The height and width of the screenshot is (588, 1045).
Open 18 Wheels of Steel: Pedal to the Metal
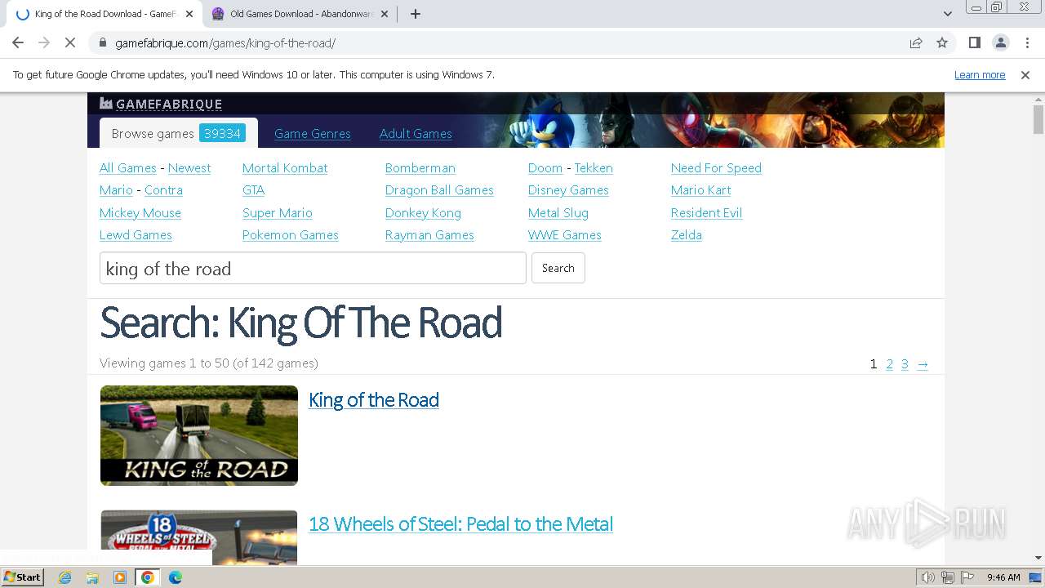pos(460,523)
